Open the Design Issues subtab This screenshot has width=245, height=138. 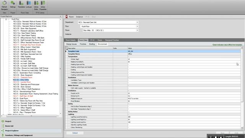[72, 44]
